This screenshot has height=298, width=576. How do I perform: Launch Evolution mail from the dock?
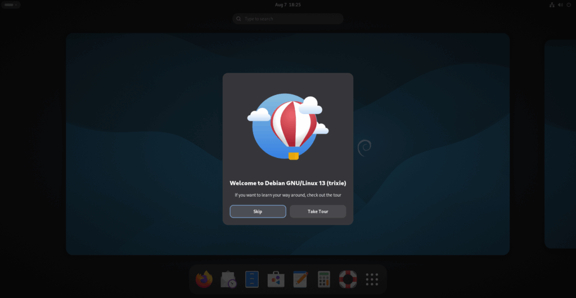click(228, 279)
